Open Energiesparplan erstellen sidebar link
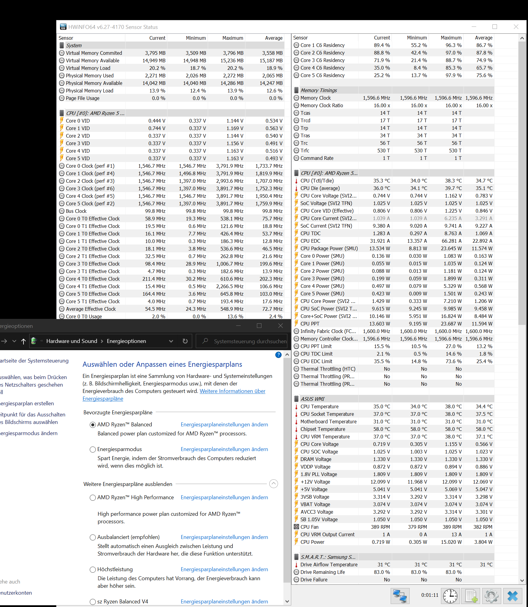The image size is (528, 607). 27,403
